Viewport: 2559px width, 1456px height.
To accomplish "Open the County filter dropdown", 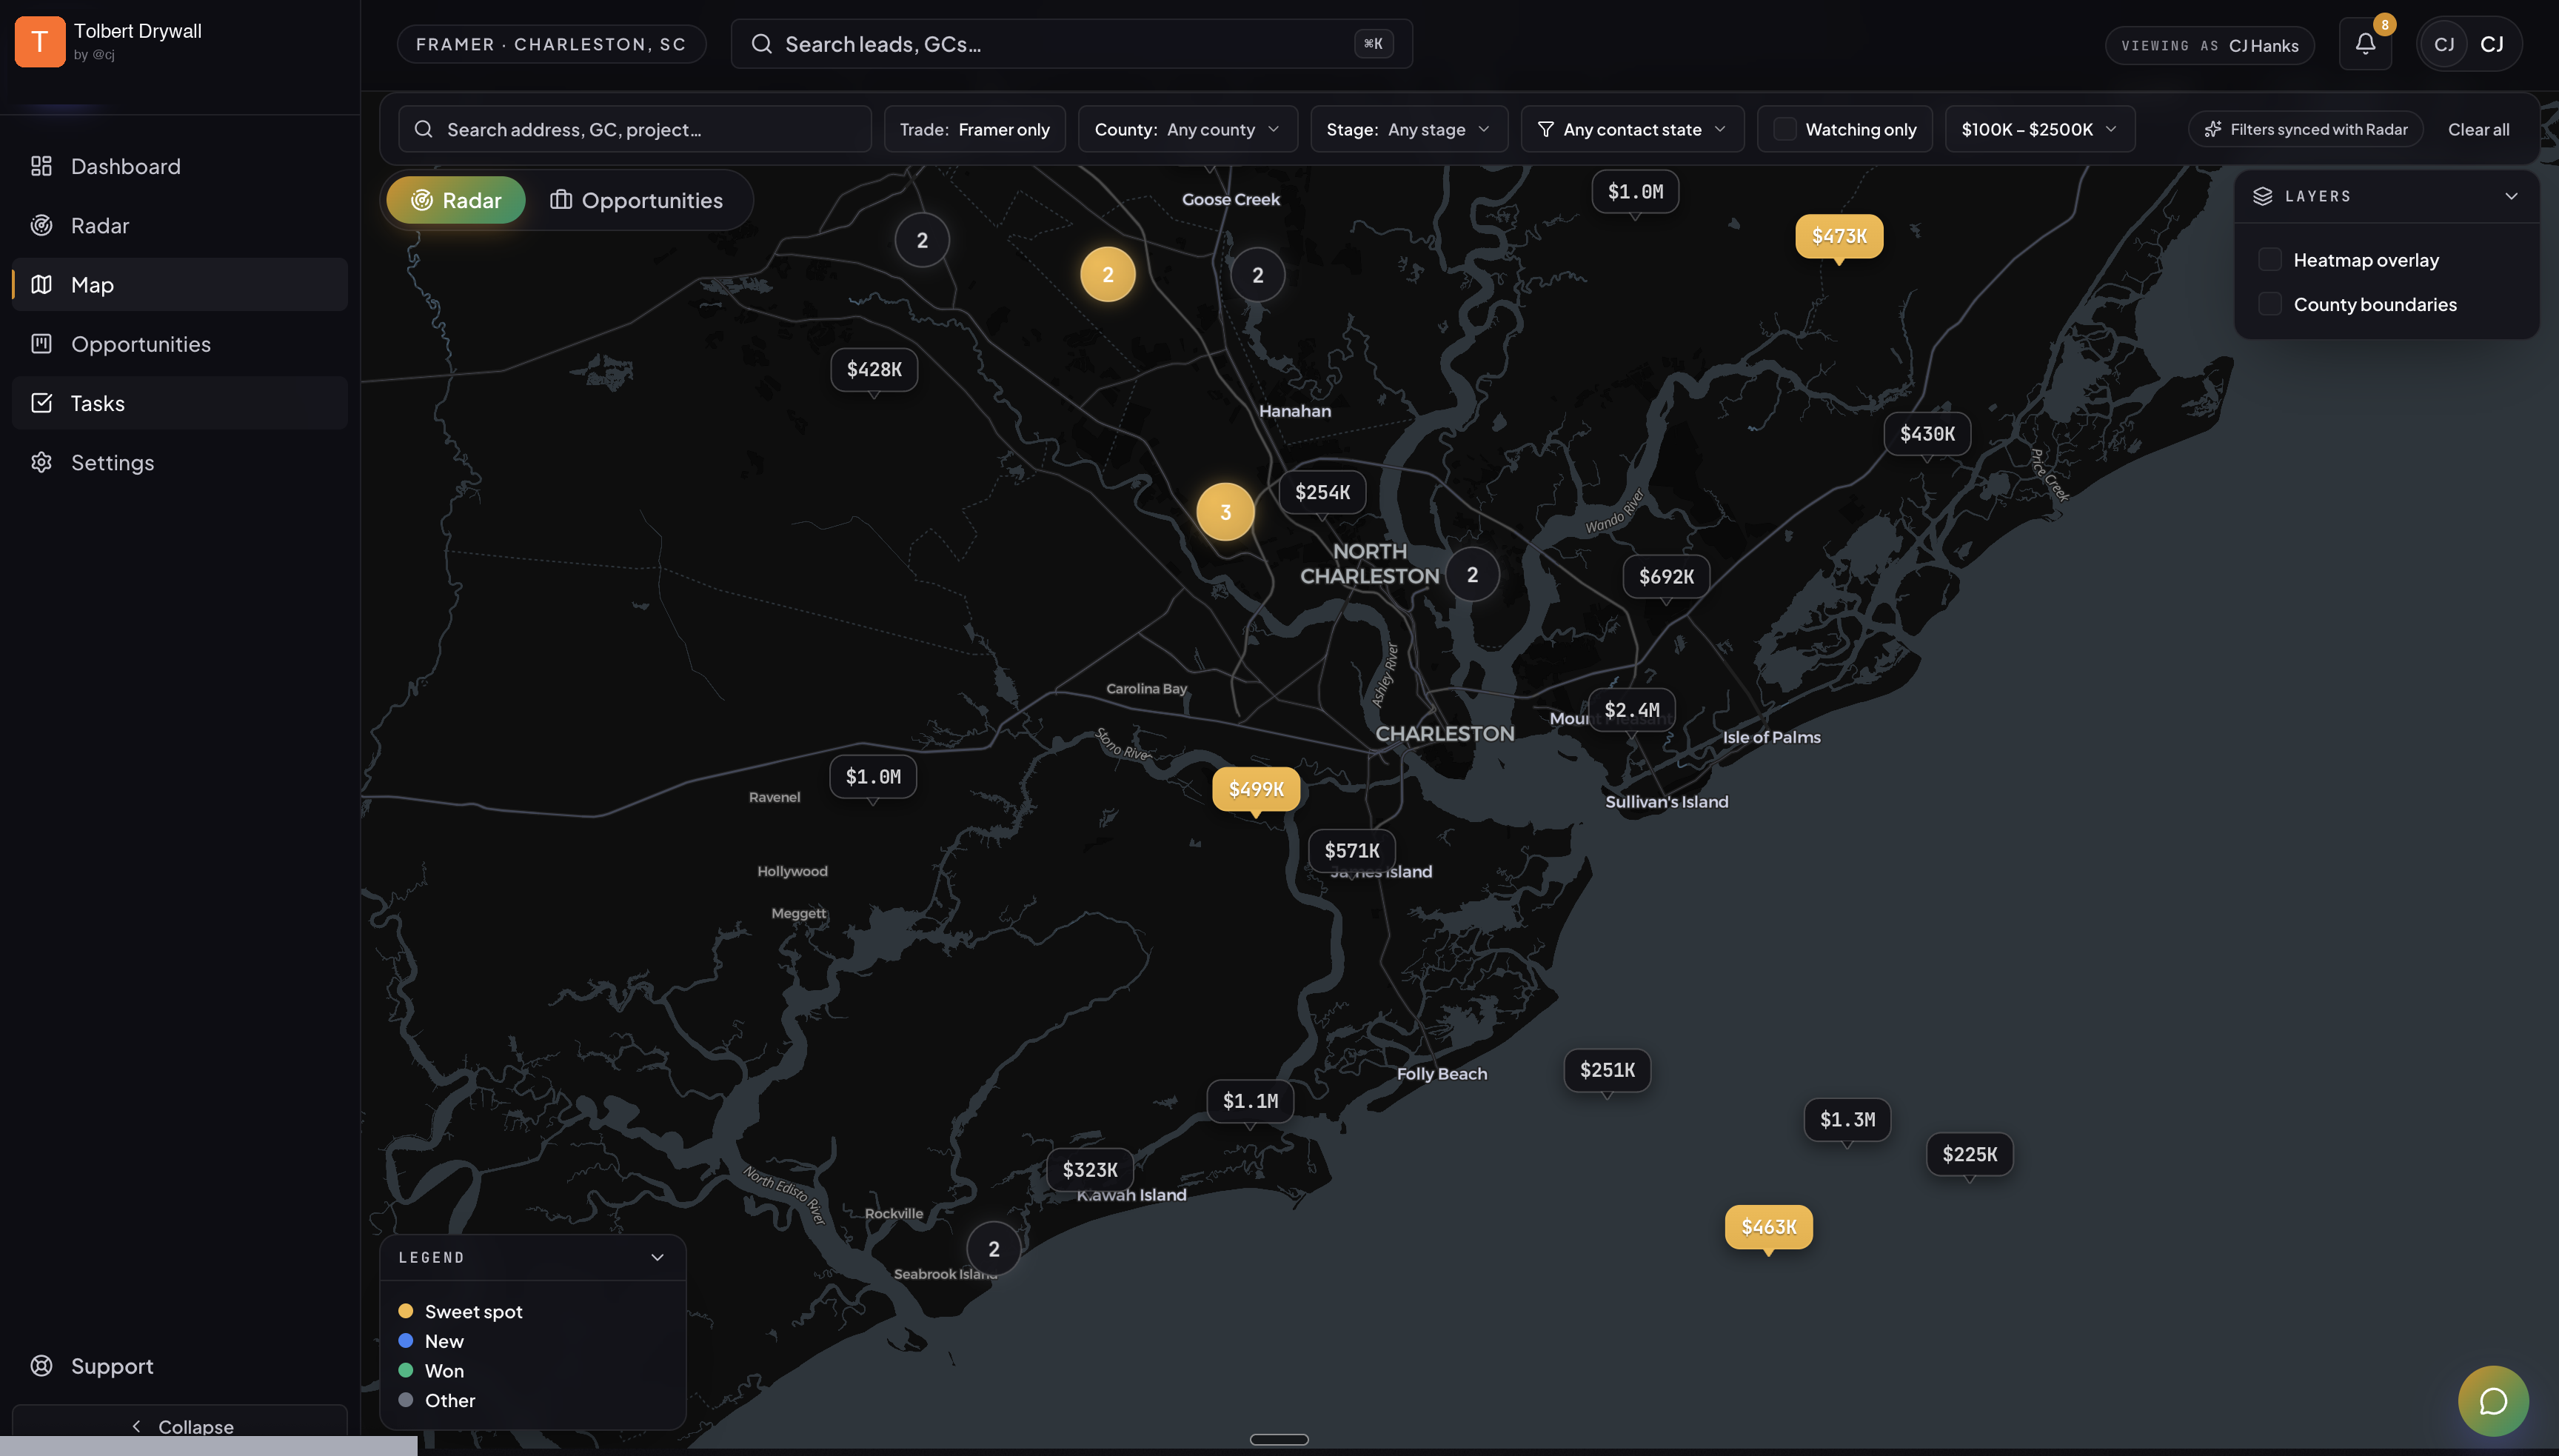I will click(1186, 129).
